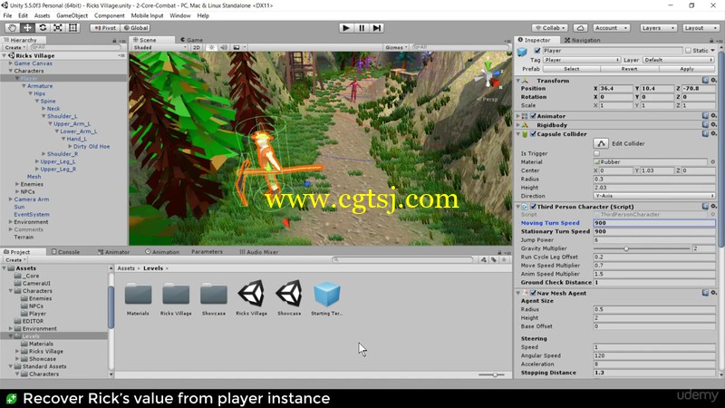
Task: Toggle Capsule Collider enabled checkbox
Action: tap(533, 134)
